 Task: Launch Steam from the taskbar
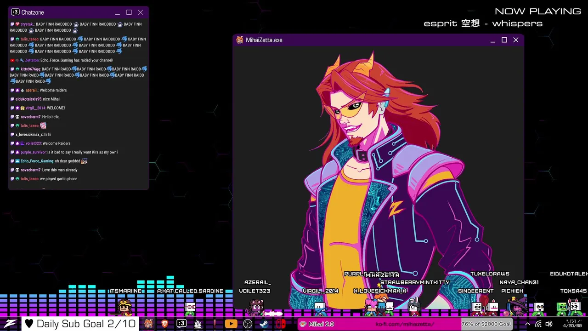point(264,324)
